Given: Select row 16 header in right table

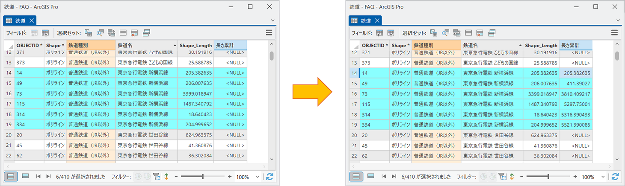Looking at the screenshot, I should [x=354, y=94].
